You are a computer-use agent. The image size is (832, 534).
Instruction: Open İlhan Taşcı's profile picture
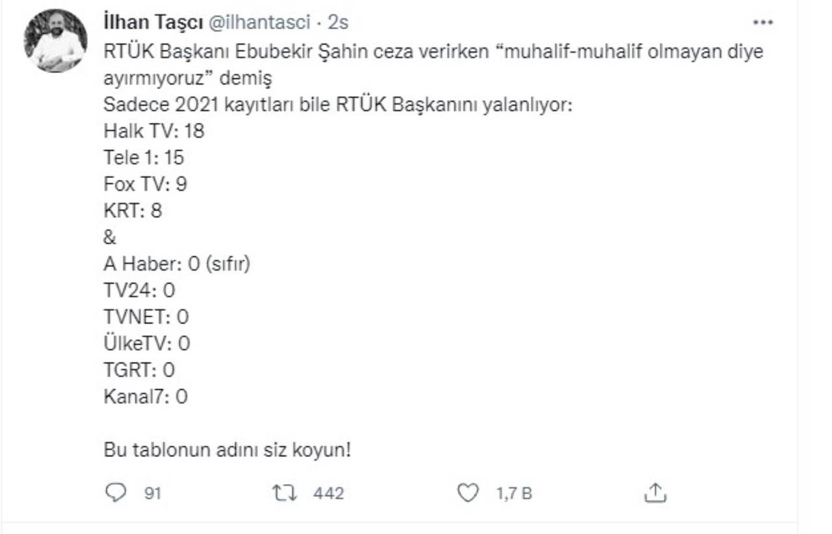(55, 41)
